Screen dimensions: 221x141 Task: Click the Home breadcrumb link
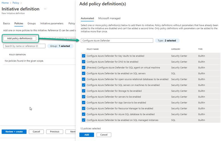pyautogui.click(x=5, y=3)
